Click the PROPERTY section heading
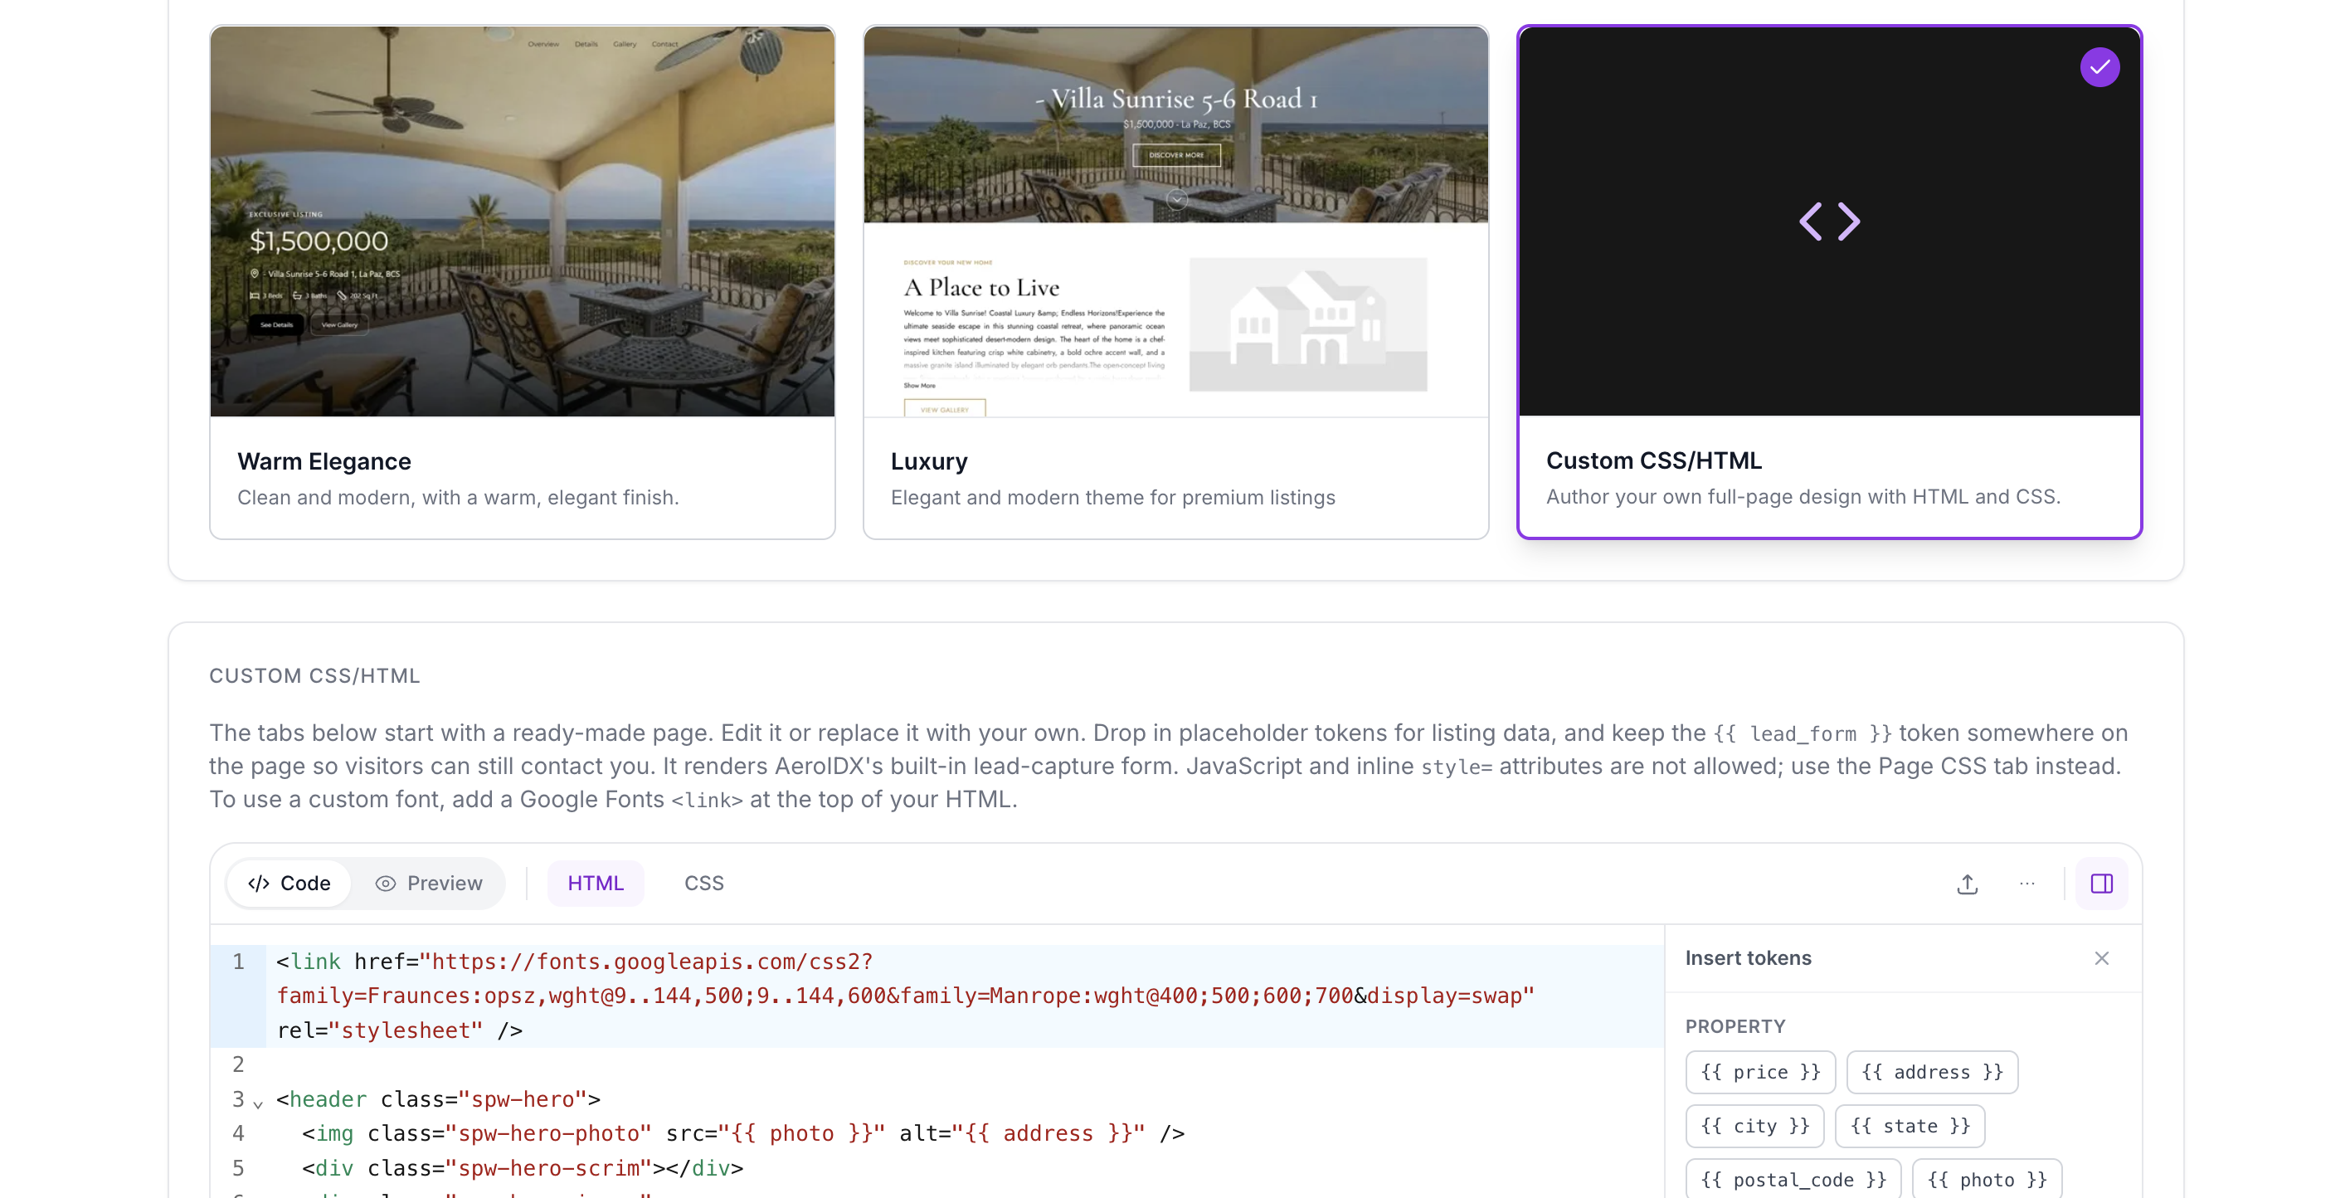Image resolution: width=2350 pixels, height=1198 pixels. click(1735, 1026)
